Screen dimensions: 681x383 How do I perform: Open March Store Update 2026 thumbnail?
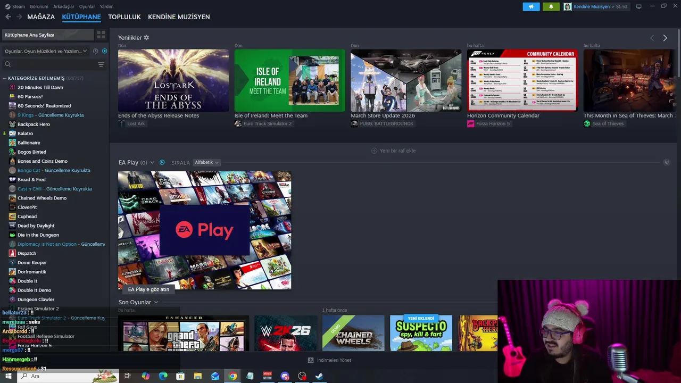pos(406,80)
